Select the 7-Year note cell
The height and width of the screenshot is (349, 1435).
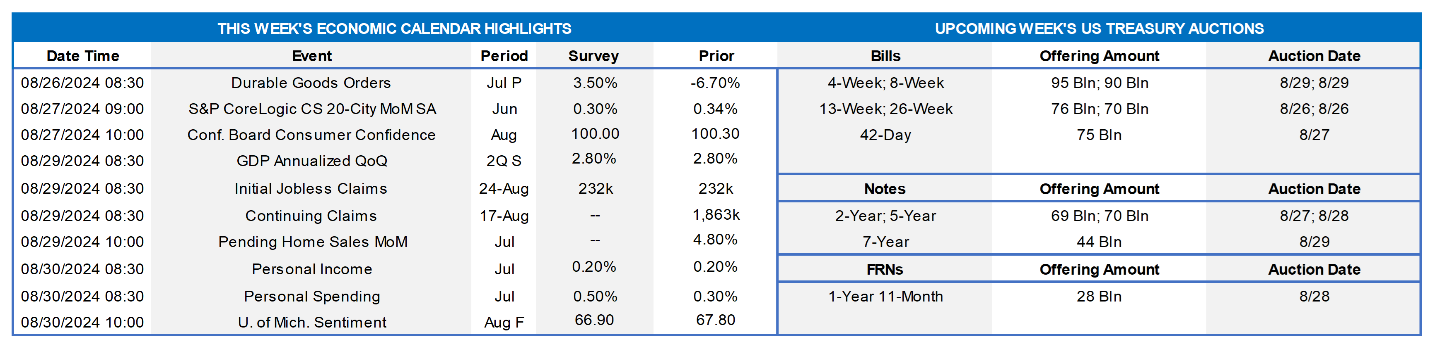885,242
